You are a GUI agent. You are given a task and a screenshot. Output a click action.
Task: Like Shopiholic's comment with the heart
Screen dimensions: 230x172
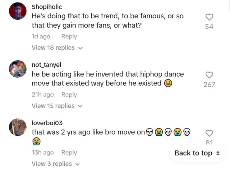pyautogui.click(x=209, y=17)
